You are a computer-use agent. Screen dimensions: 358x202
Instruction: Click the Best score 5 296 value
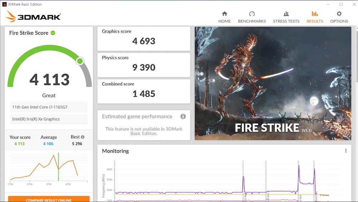[77, 144]
